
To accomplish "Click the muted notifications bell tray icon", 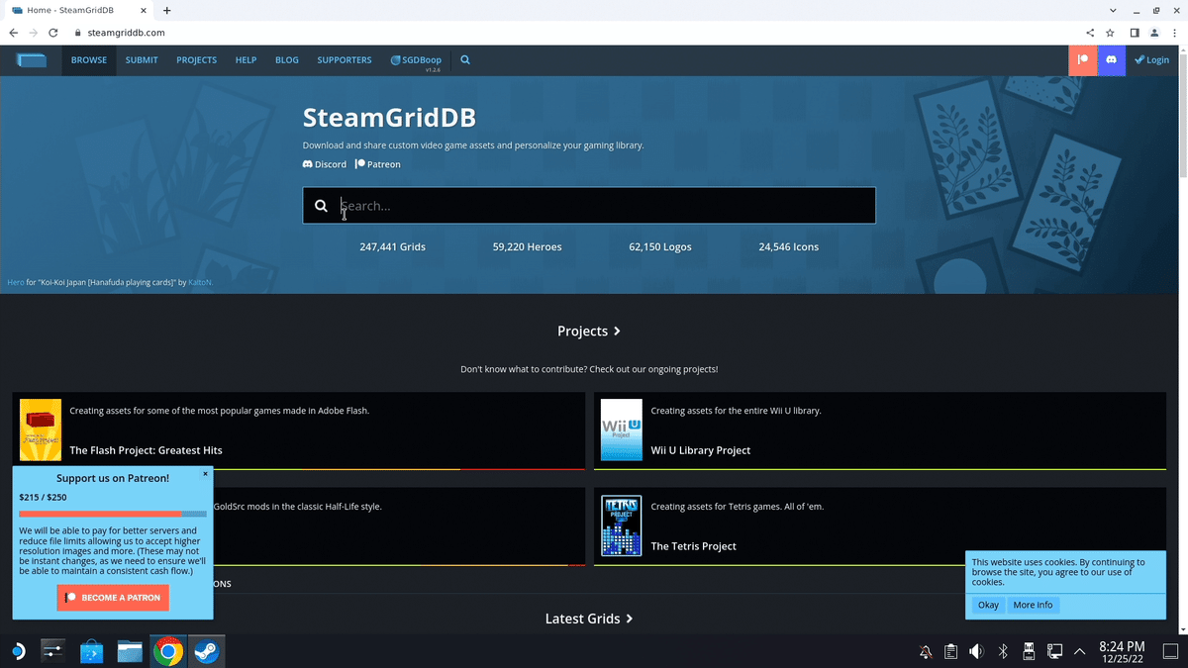I will tap(926, 651).
